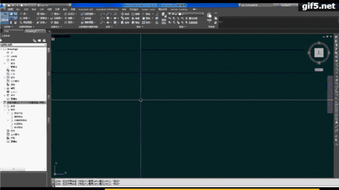339x190 pixels.
Task: Click New drawing icon in quick access toolbar
Action: pos(9,5)
